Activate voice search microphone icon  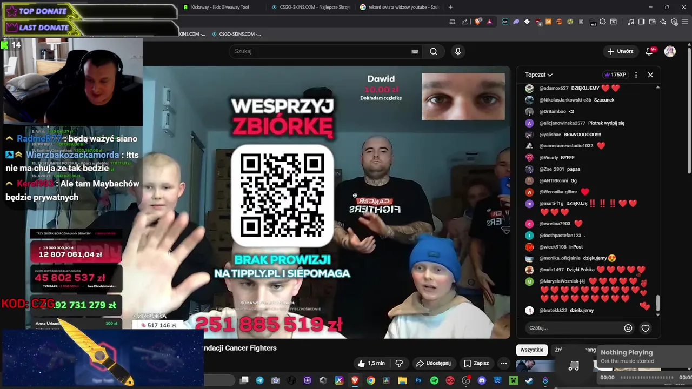(x=458, y=51)
